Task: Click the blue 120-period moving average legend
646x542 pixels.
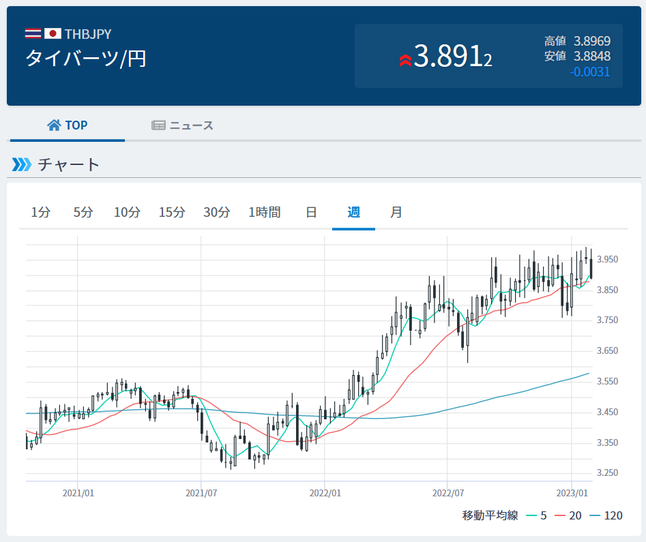Action: coord(606,515)
